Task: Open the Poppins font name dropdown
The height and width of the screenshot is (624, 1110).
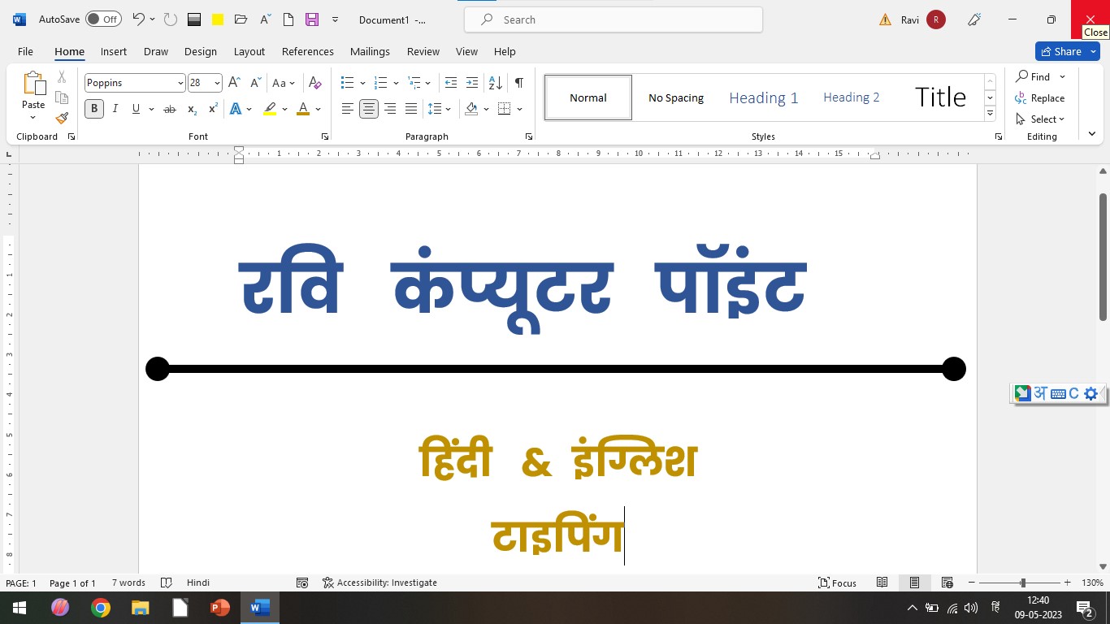Action: click(180, 83)
